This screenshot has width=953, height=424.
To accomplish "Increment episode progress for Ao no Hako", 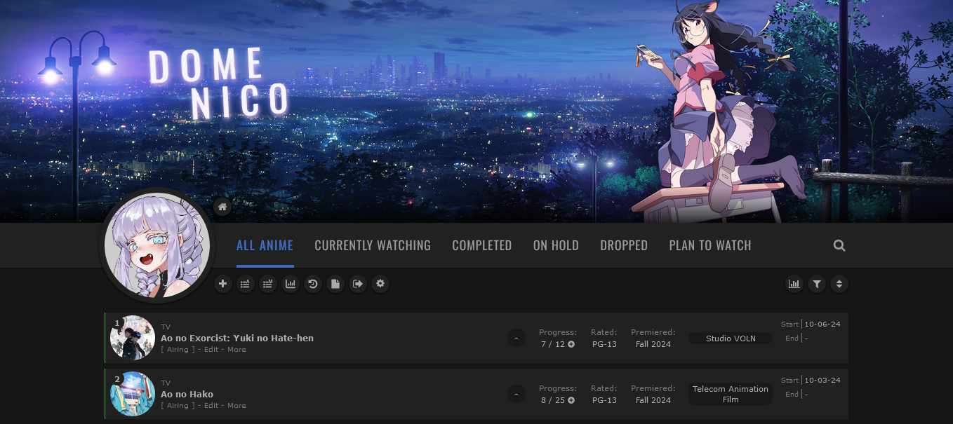I will [571, 400].
